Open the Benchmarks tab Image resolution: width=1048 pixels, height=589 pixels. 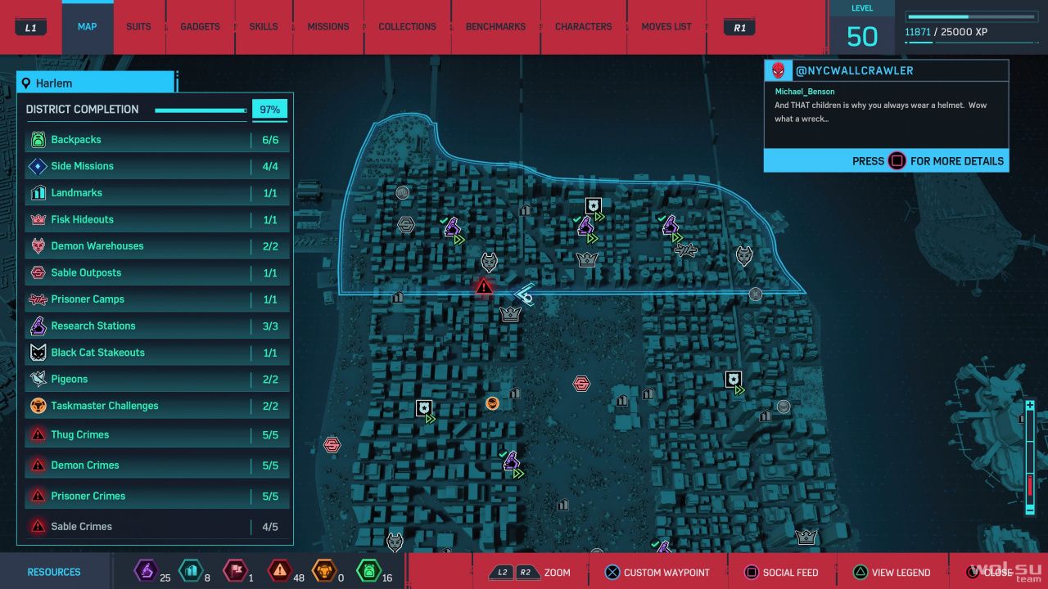[x=495, y=27]
